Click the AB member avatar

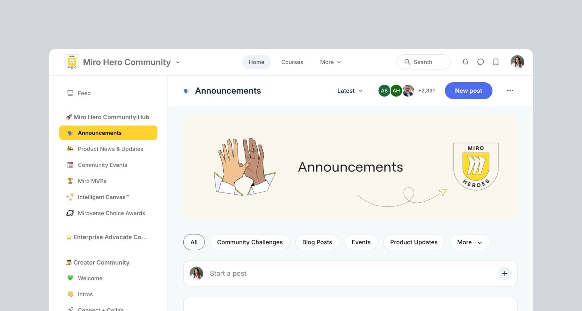click(x=384, y=91)
